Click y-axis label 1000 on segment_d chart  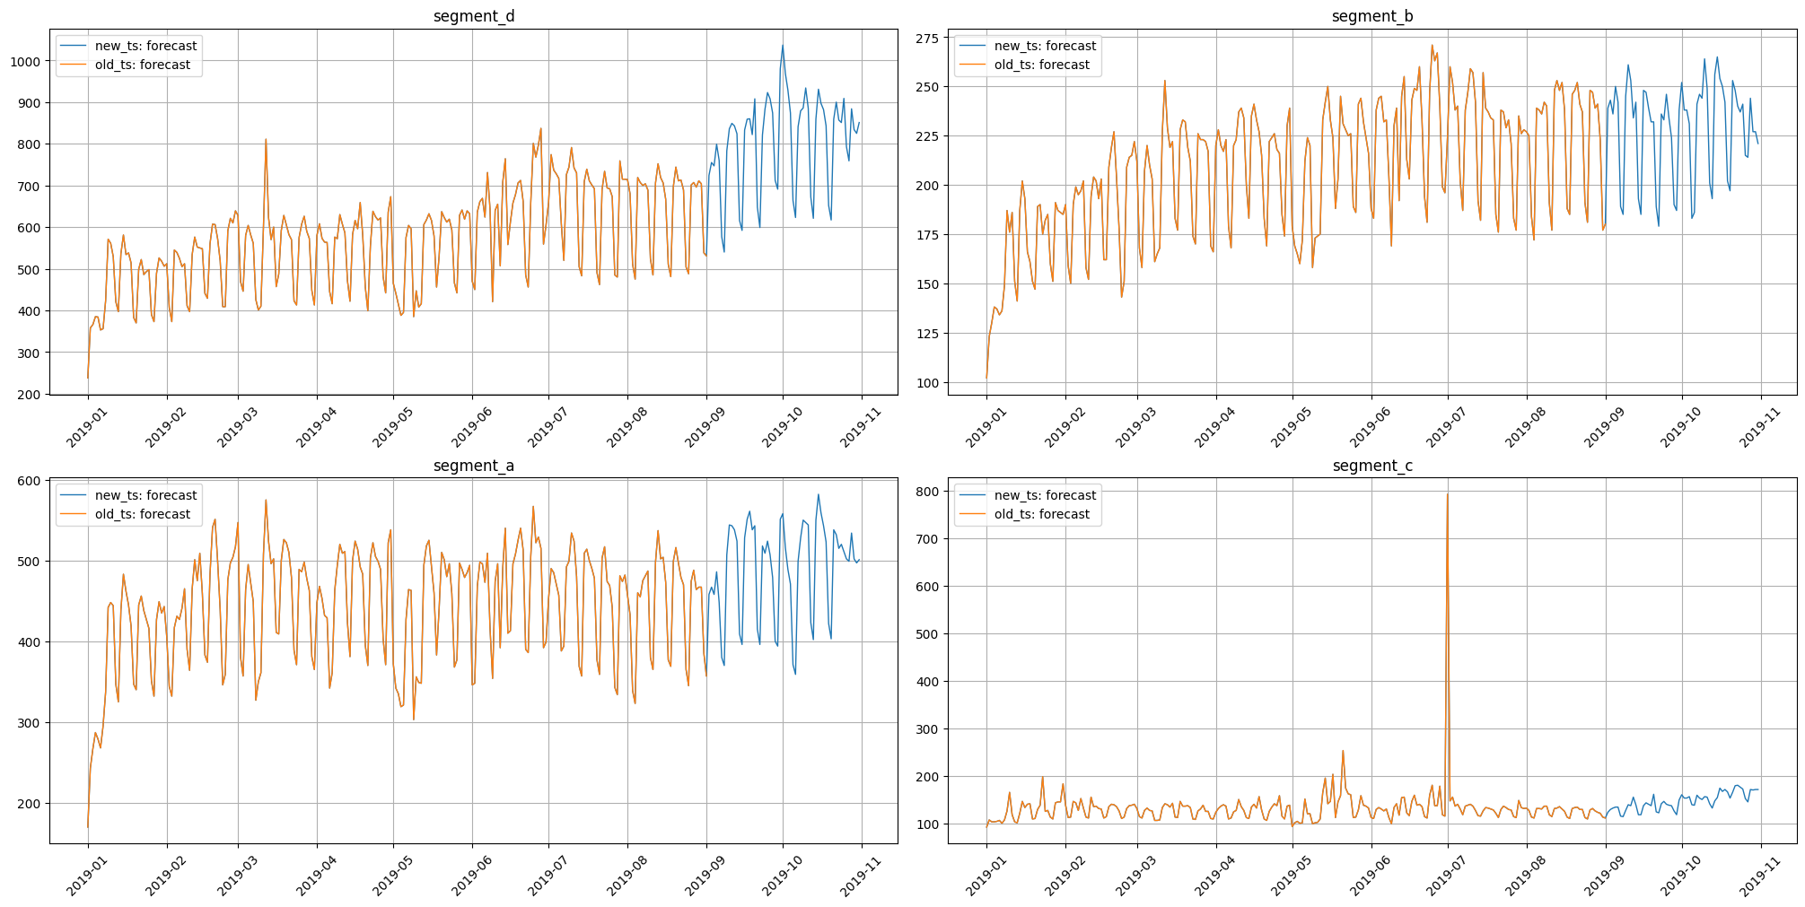[x=27, y=61]
